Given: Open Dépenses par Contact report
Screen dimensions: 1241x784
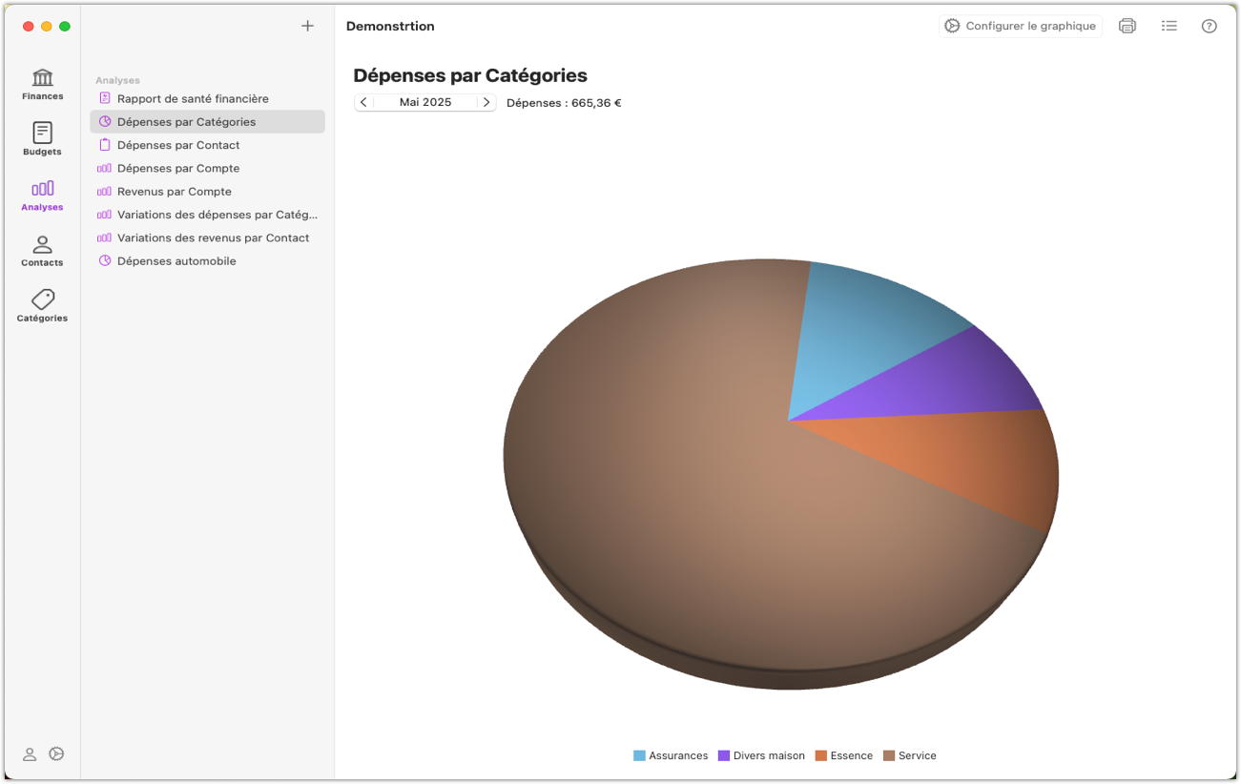Looking at the screenshot, I should tap(207, 145).
